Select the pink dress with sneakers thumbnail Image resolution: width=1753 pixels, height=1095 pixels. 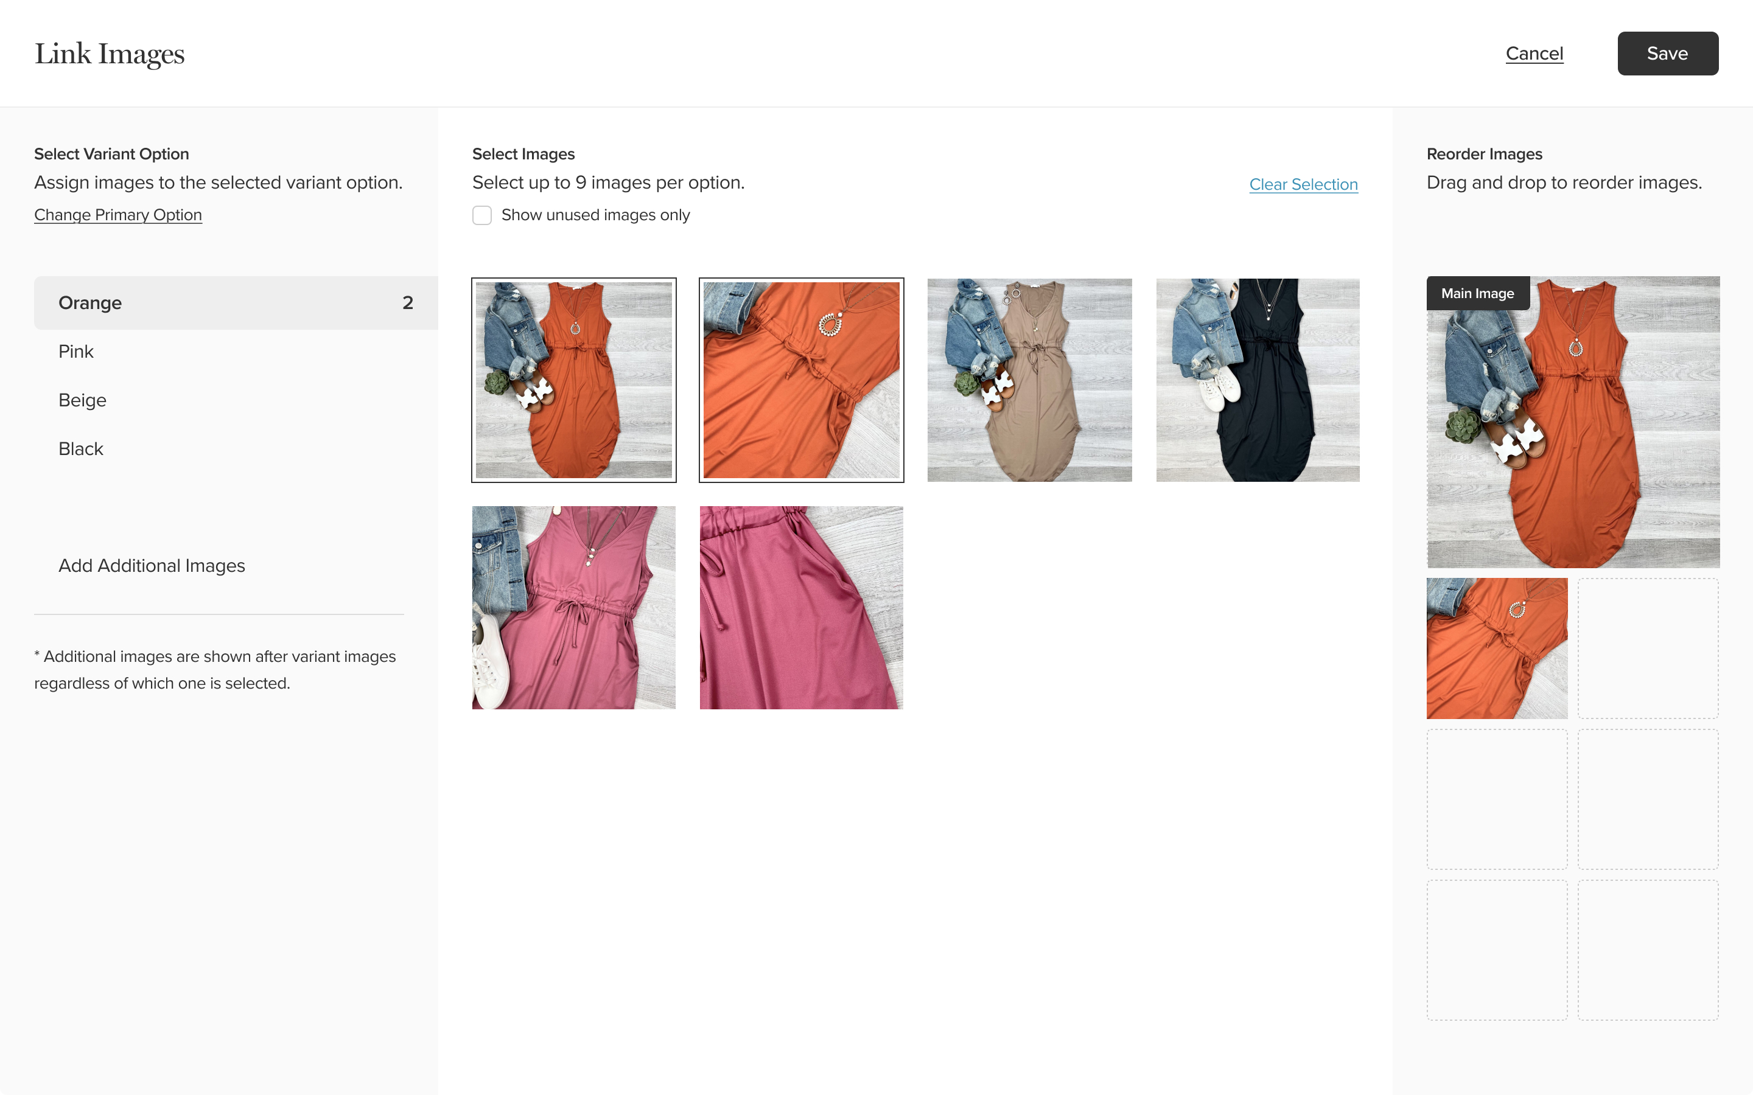click(574, 608)
